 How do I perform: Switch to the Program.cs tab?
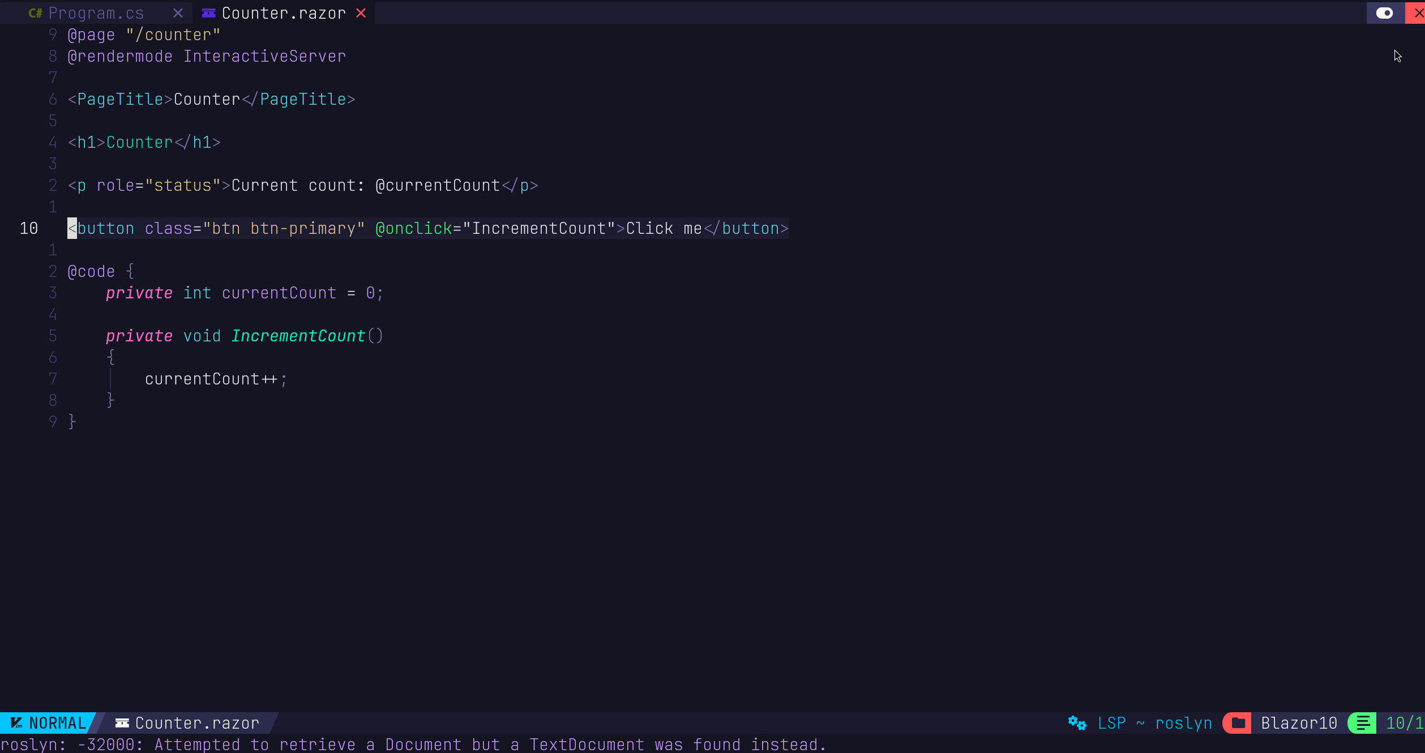[96, 13]
